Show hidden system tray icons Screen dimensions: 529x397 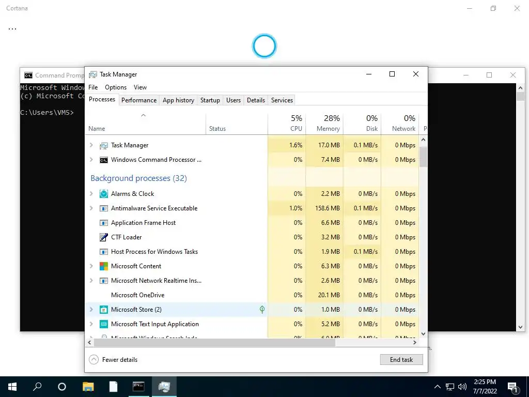click(x=437, y=387)
